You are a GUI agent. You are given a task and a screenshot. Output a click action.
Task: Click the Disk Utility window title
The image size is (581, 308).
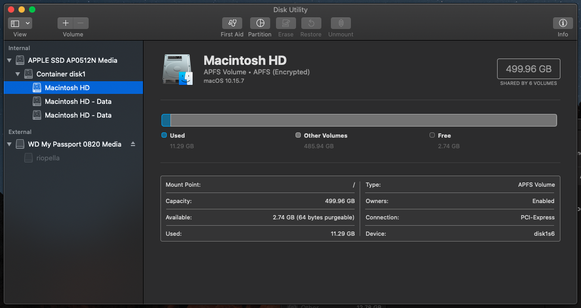click(x=290, y=9)
